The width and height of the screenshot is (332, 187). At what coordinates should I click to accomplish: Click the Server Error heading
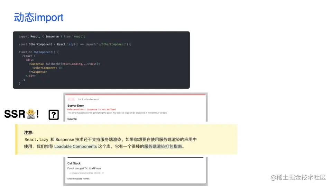click(76, 106)
